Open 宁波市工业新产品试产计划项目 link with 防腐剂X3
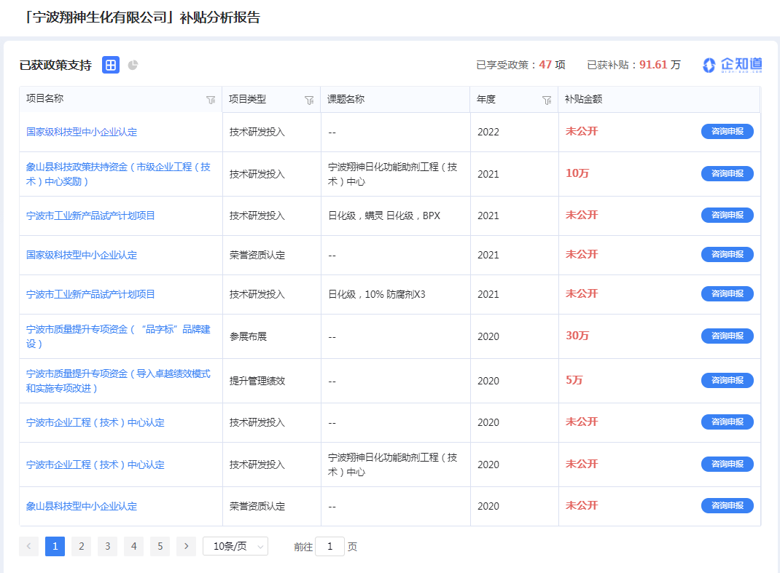 (x=90, y=294)
